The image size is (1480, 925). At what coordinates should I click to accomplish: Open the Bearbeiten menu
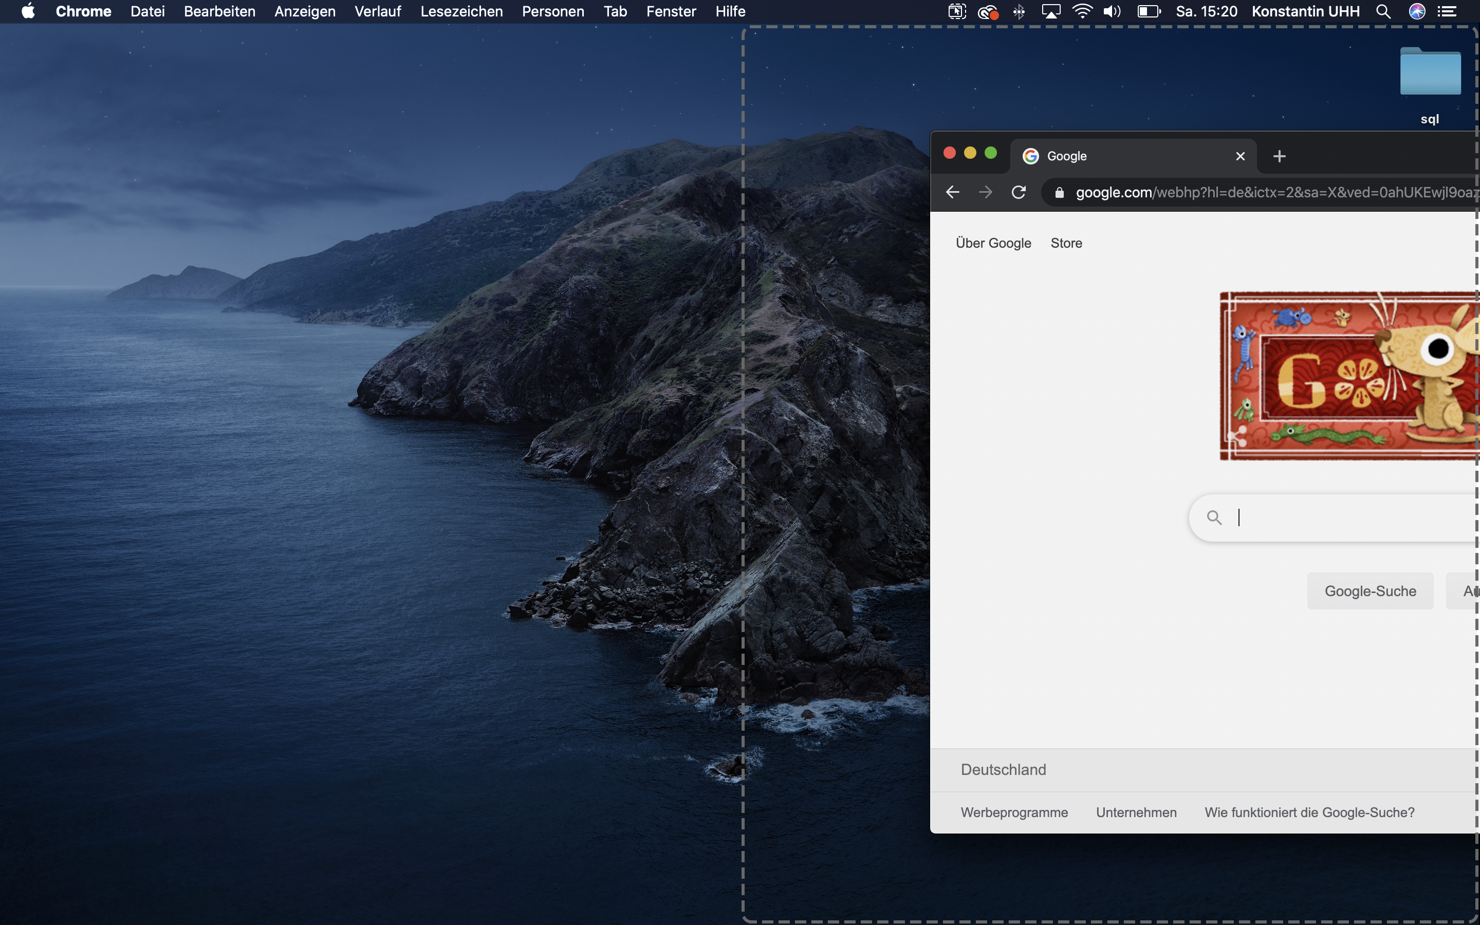219,11
